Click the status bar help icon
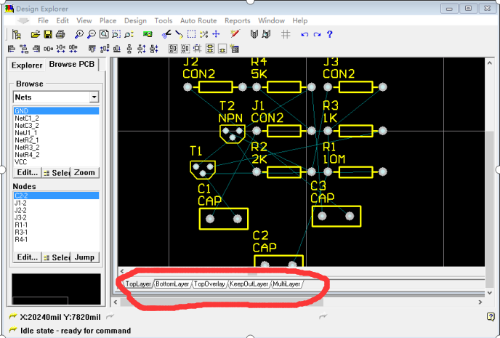The image size is (500, 338). tap(491, 316)
